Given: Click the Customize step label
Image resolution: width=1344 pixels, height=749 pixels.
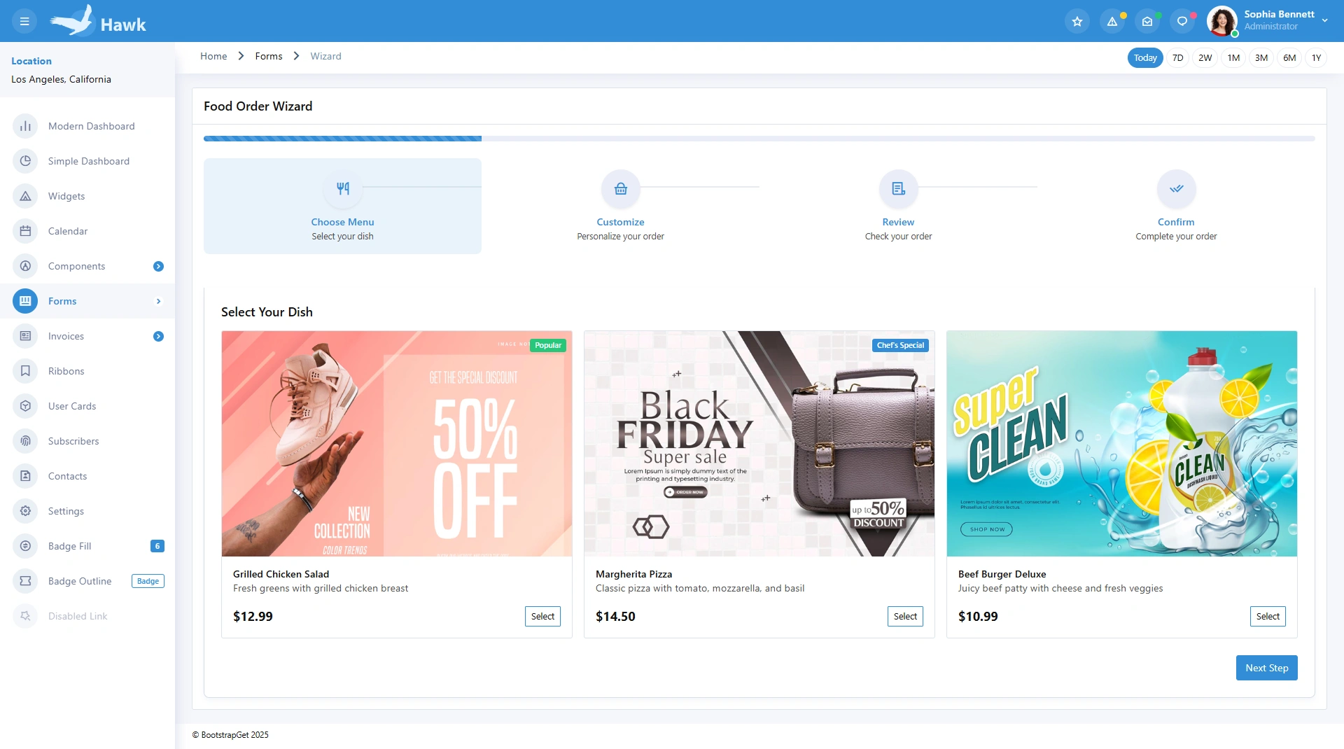Looking at the screenshot, I should [620, 222].
